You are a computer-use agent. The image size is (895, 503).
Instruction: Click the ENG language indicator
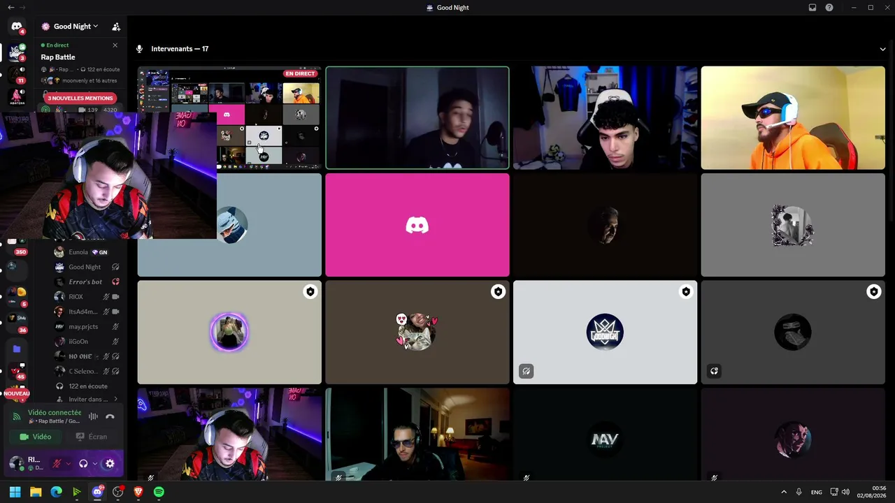click(x=816, y=493)
